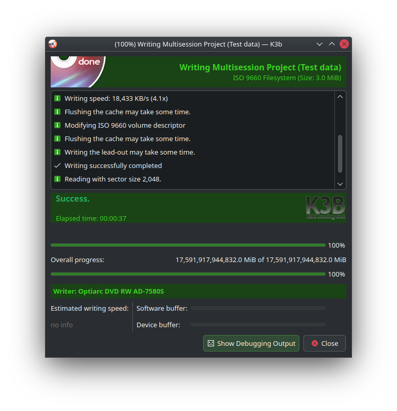
Task: Click info icon beside Modifying ISO 9660 entry
Action: click(x=57, y=125)
